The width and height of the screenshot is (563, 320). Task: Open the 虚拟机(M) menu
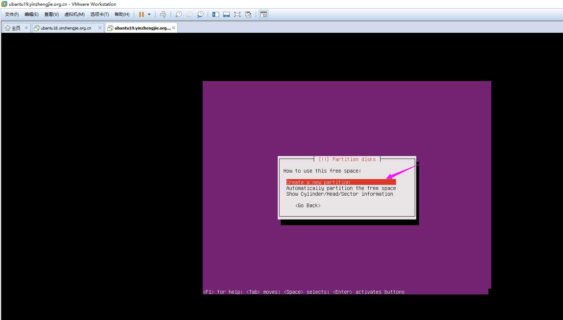coord(74,14)
